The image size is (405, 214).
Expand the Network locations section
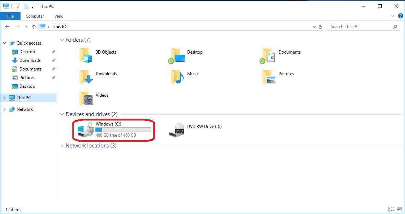tap(62, 145)
